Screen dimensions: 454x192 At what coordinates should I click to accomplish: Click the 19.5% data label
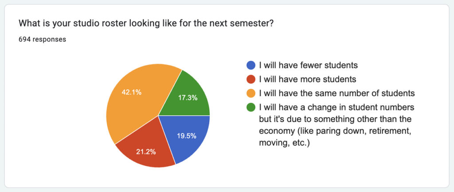point(187,136)
